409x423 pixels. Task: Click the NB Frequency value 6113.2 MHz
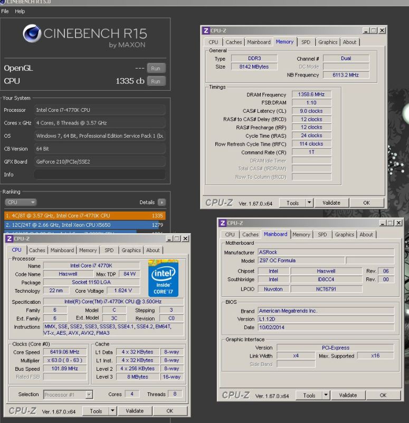tap(346, 75)
